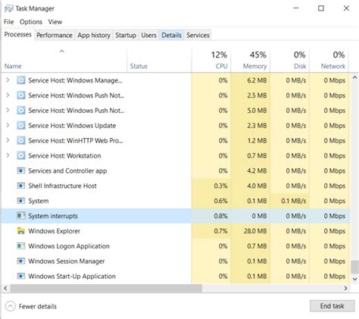Select the Processes tab
359x319 pixels.
pos(17,34)
